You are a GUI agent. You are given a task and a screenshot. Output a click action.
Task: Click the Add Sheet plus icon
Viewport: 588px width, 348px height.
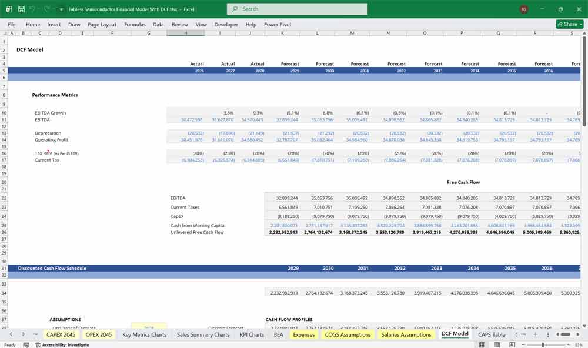click(537, 334)
